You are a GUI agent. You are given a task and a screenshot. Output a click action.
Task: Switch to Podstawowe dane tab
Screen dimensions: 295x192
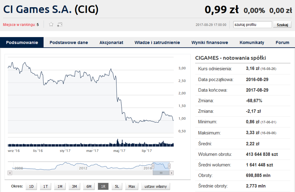tap(69, 42)
